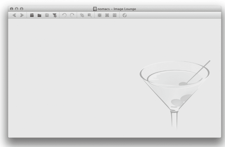Close the nomacs window with red button

coord(12,9)
